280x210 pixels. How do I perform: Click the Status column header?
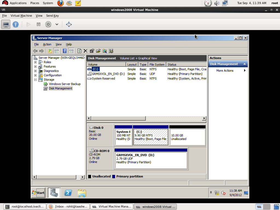(186, 65)
